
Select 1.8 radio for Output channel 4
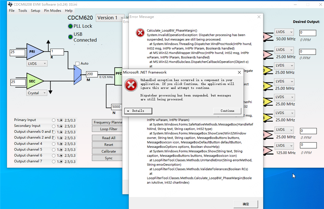[54, 144]
